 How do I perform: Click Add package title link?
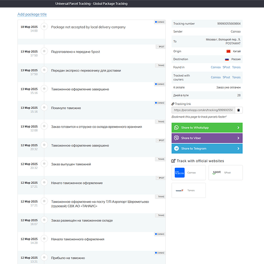click(32, 14)
